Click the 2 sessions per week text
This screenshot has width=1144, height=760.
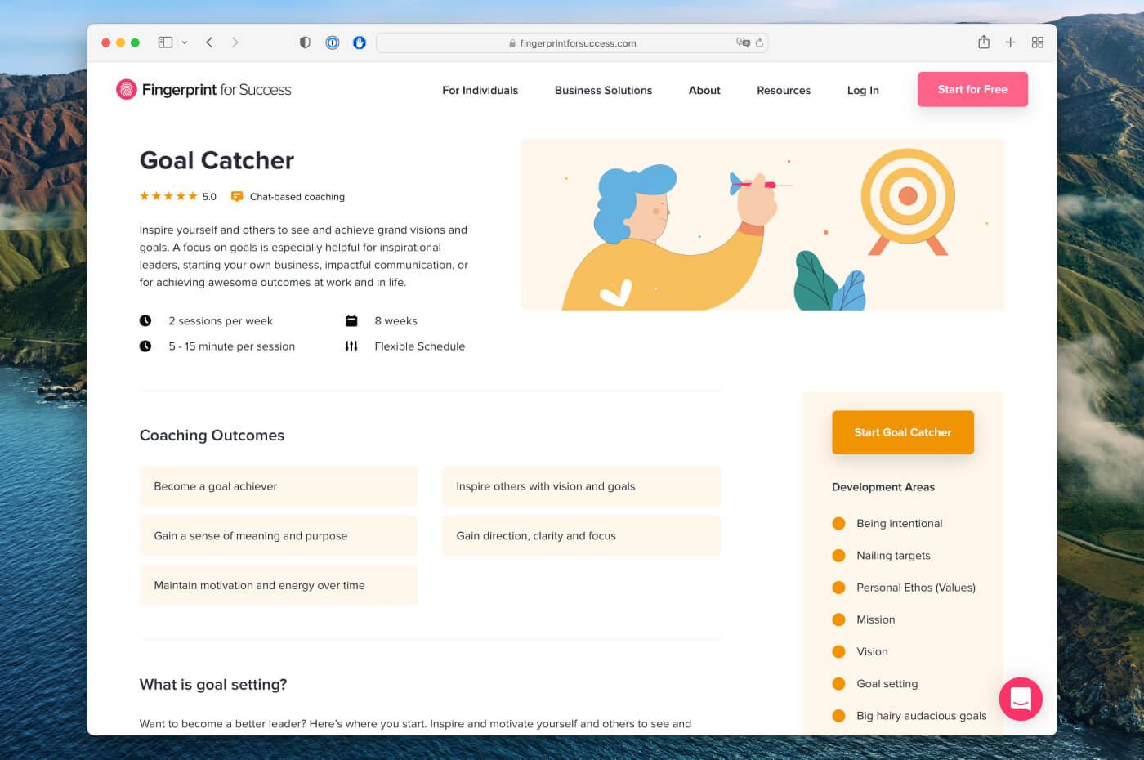pyautogui.click(x=221, y=321)
